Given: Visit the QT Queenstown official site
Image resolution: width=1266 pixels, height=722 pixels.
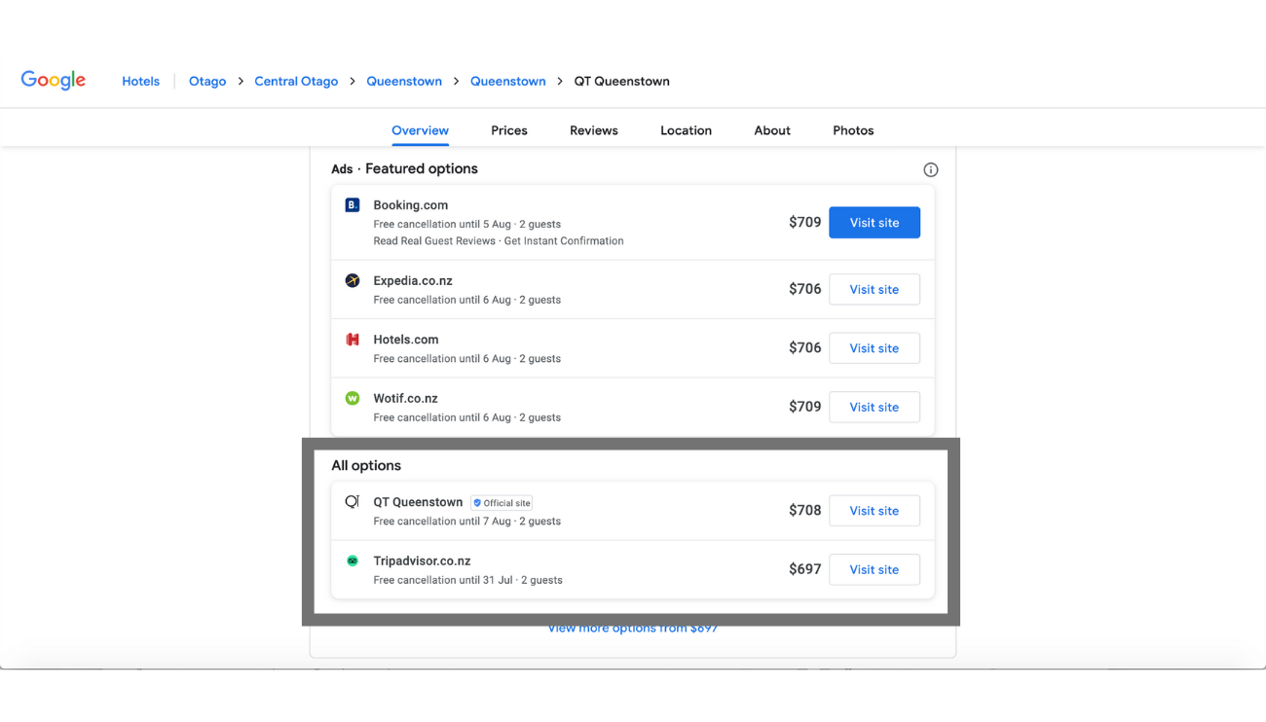Looking at the screenshot, I should tap(875, 511).
